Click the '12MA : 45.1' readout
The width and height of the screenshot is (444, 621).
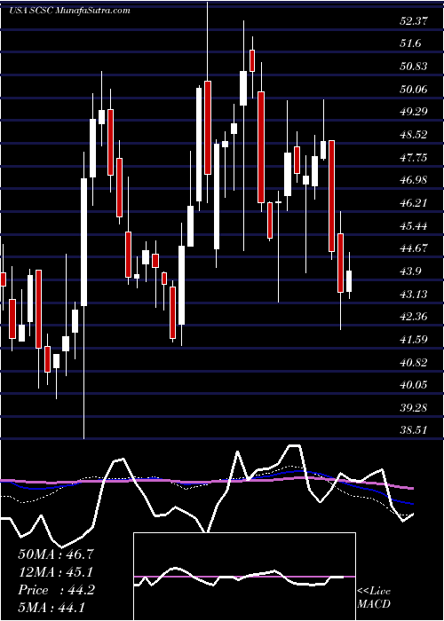pos(56,572)
